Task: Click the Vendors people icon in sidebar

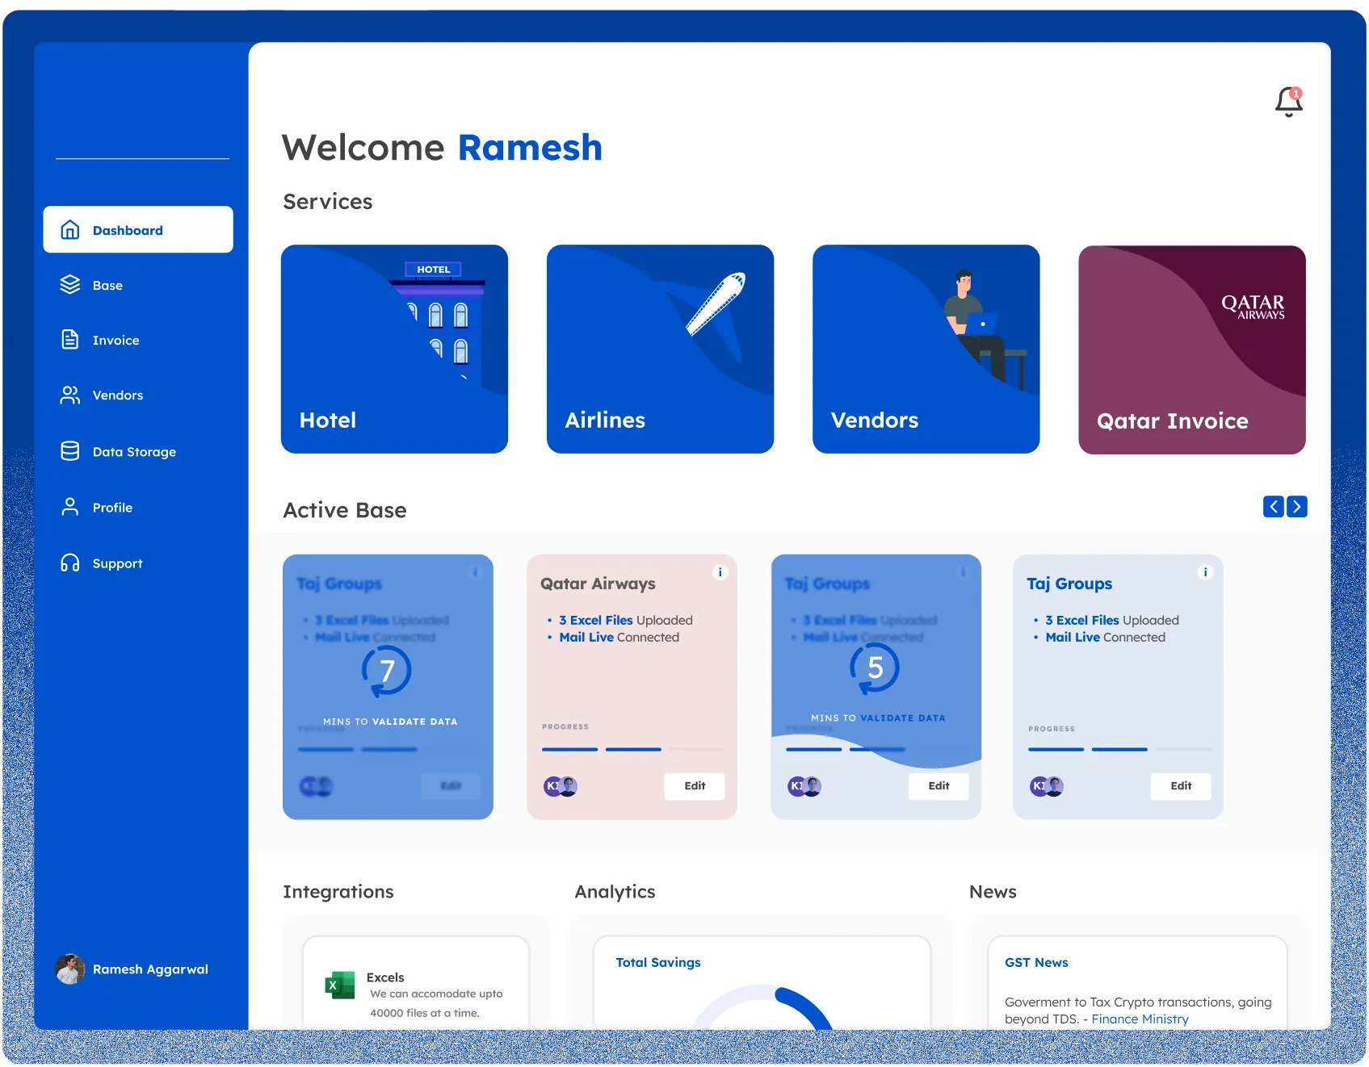Action: coord(70,395)
